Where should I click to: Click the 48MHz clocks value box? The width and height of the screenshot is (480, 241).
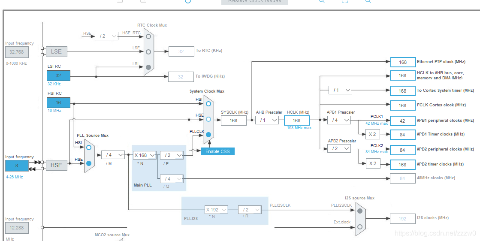(402, 178)
